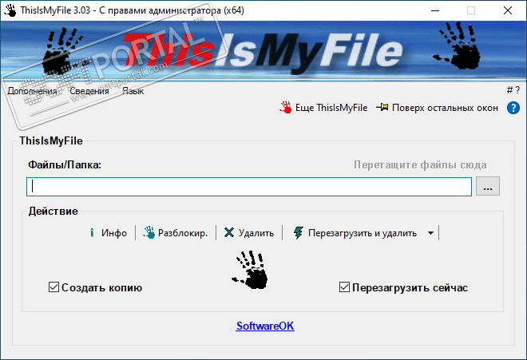Click the black handprint in Действие group

point(250,270)
